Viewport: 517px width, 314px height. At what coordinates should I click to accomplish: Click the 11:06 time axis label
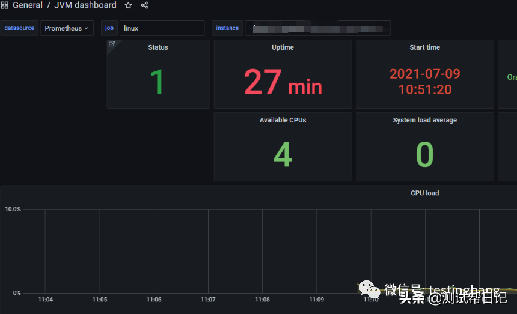click(x=154, y=300)
